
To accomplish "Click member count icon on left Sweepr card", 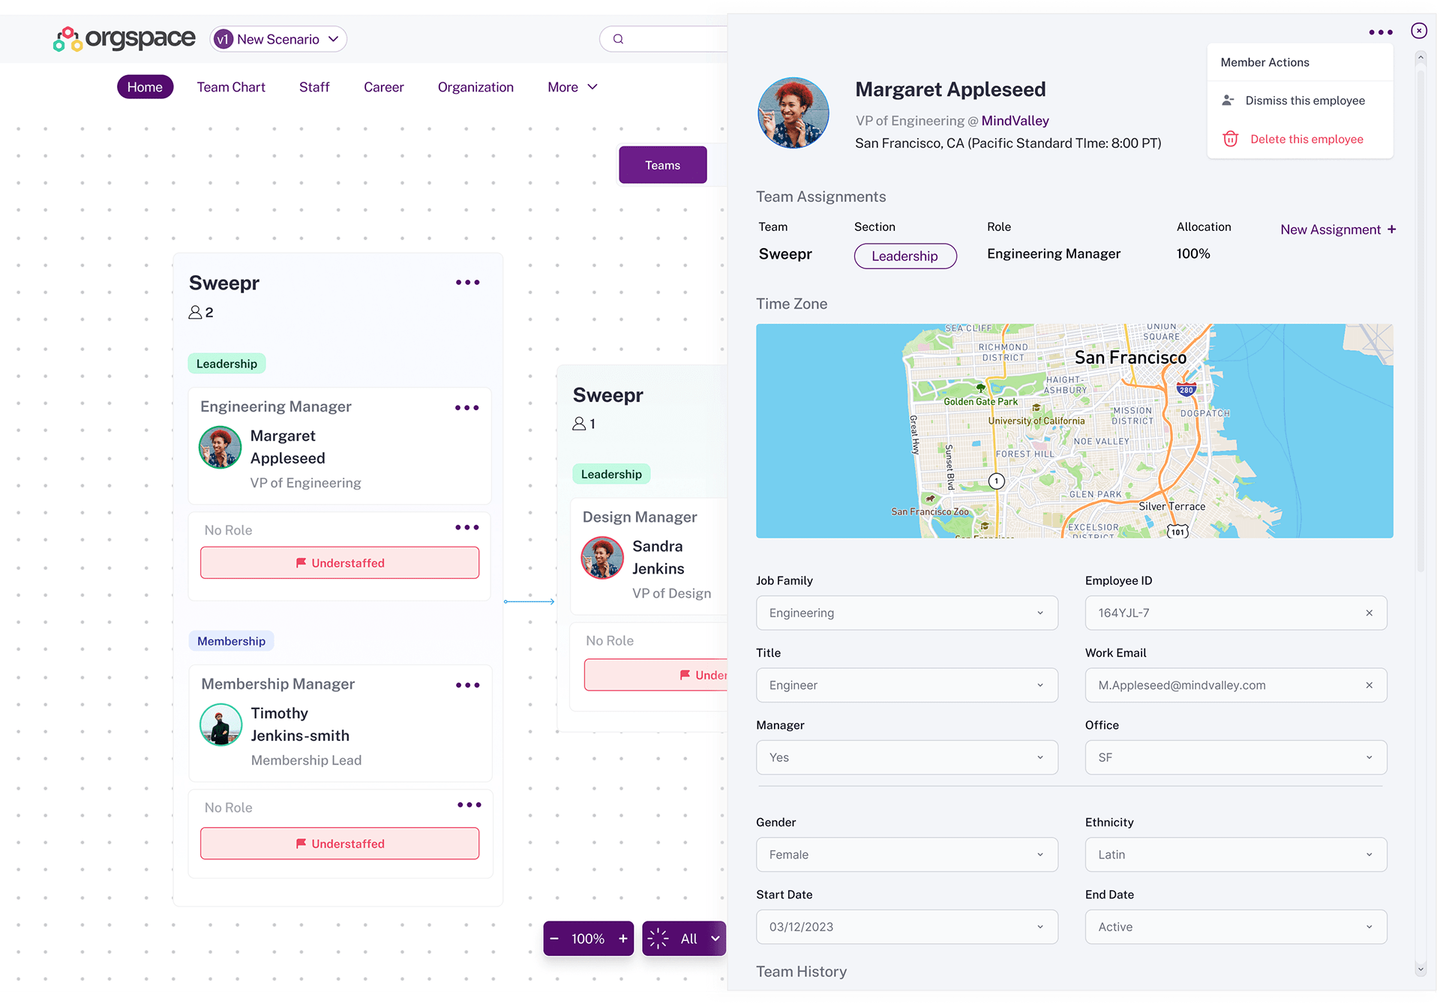I will [x=195, y=313].
